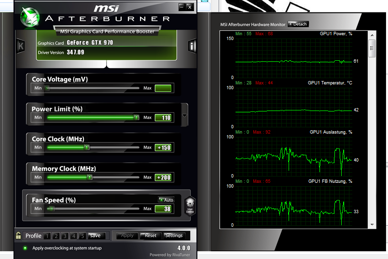This screenshot has height=259, width=388.
Task: Click the Fan Speed slider handle
Action: click(51, 209)
